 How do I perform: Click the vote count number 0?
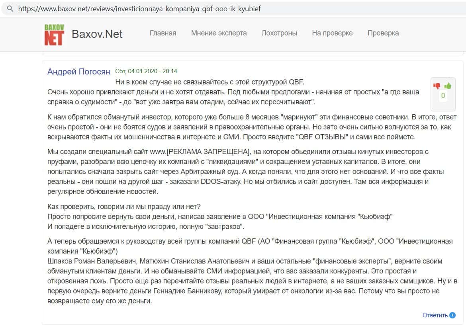443,96
